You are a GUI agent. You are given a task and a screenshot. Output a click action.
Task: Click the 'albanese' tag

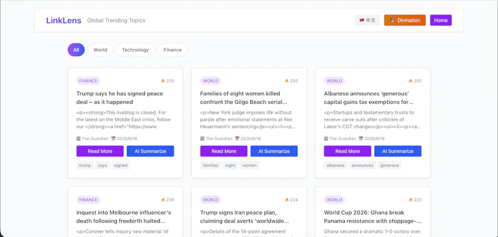(x=336, y=165)
